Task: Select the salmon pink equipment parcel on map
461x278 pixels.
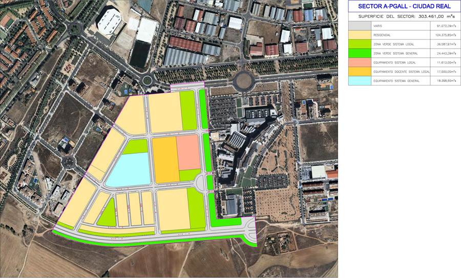Action: pos(188,152)
